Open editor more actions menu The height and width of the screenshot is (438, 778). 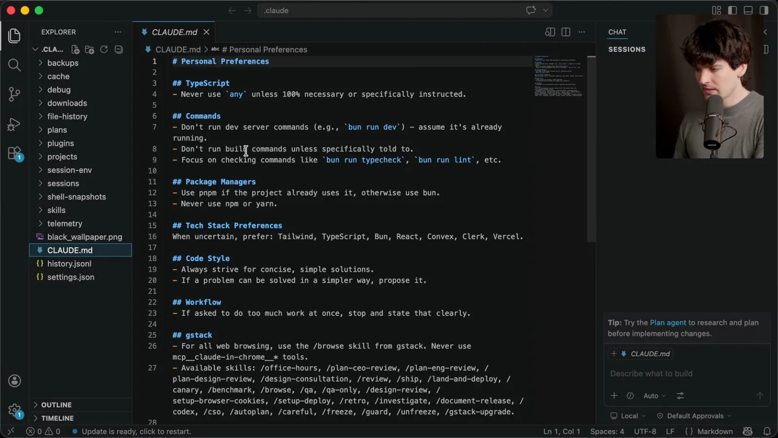[582, 32]
